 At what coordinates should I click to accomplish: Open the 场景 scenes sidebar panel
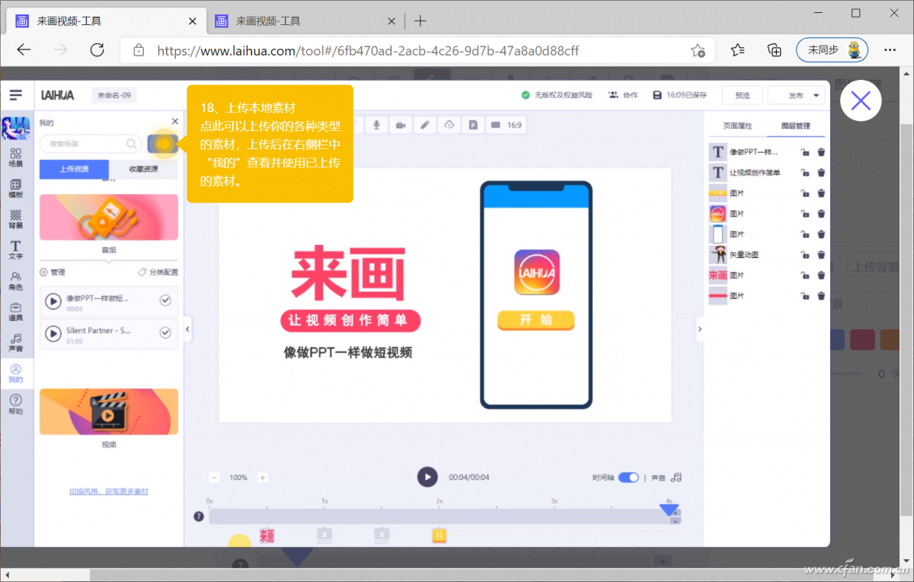(x=16, y=157)
